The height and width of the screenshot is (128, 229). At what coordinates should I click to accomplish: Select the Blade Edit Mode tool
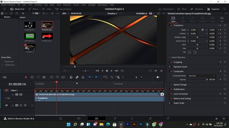(x=44, y=77)
